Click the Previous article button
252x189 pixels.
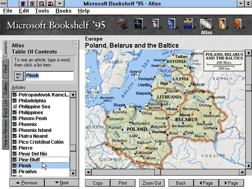(x=27, y=183)
